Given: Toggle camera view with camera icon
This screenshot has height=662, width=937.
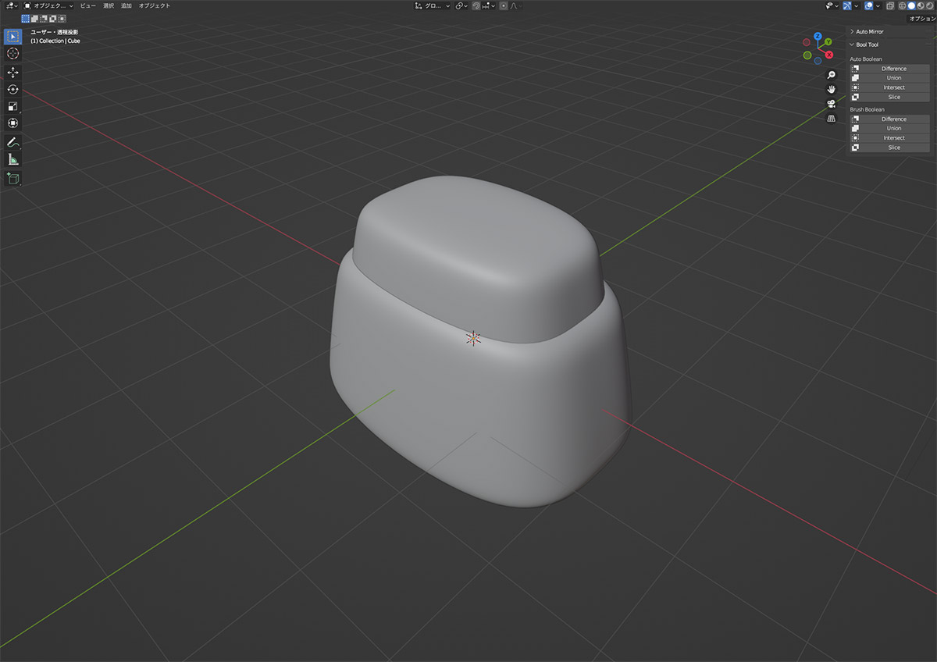Looking at the screenshot, I should [832, 104].
